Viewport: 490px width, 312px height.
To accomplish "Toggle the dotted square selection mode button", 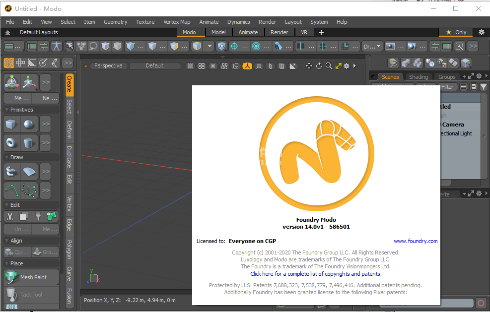I will [x=32, y=63].
